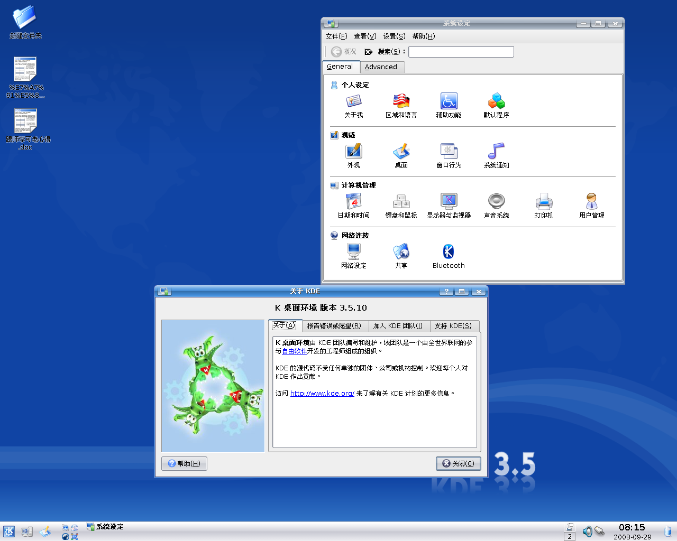The image size is (677, 541).
Task: Click the context help ? button on About KDE titlebar
Action: [x=446, y=291]
